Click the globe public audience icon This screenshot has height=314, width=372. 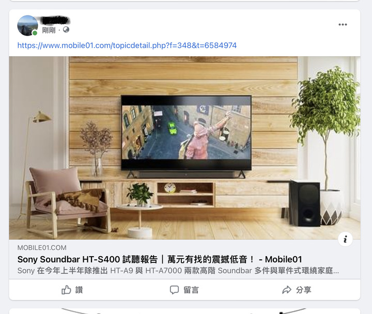point(66,29)
